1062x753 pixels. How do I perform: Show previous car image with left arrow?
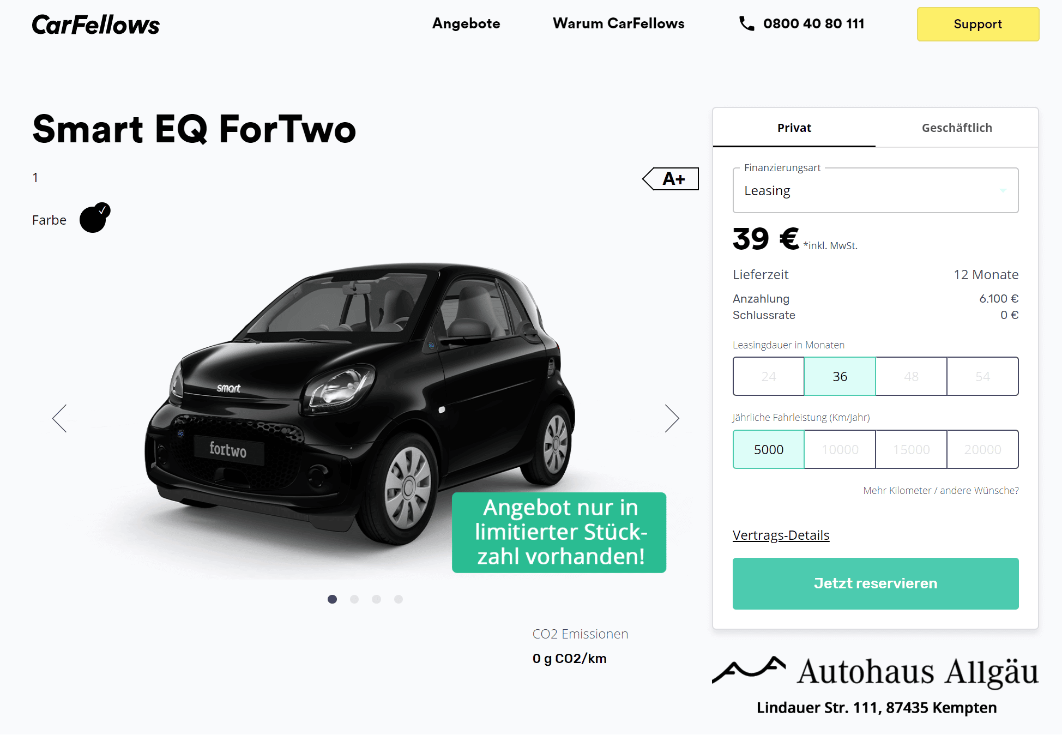coord(59,418)
